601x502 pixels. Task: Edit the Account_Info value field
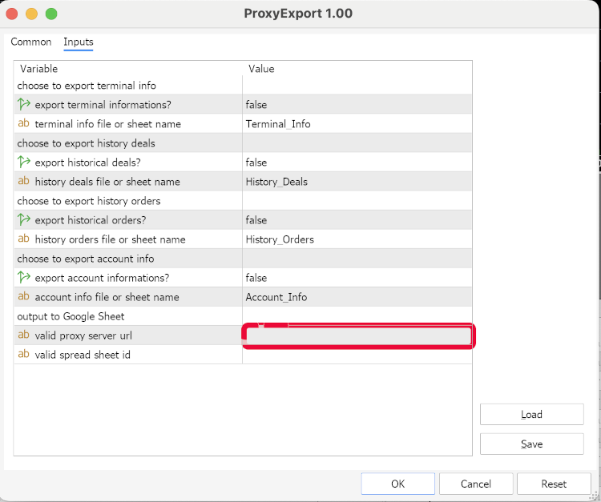357,297
